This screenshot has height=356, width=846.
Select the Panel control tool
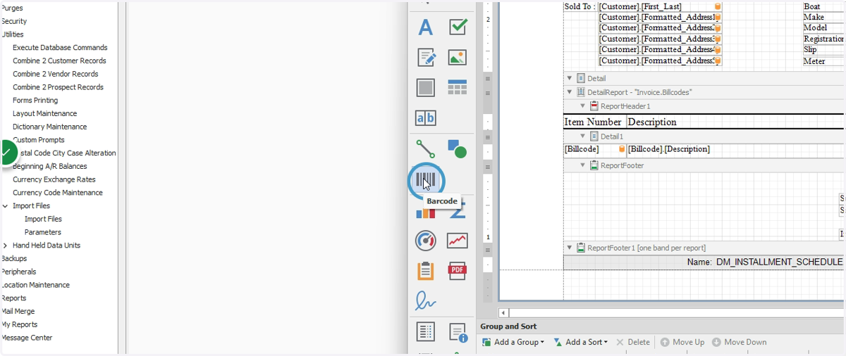[x=425, y=88]
